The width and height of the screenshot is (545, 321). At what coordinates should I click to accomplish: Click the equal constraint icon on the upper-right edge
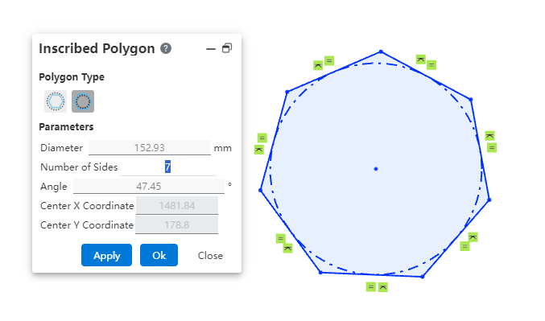coord(431,65)
